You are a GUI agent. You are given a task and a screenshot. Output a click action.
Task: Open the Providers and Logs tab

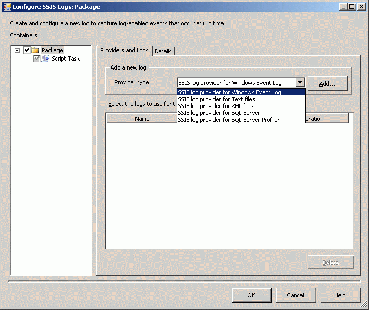(124, 50)
